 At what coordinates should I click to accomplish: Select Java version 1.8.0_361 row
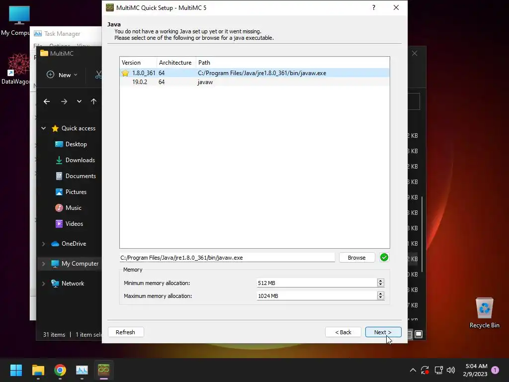click(254, 73)
